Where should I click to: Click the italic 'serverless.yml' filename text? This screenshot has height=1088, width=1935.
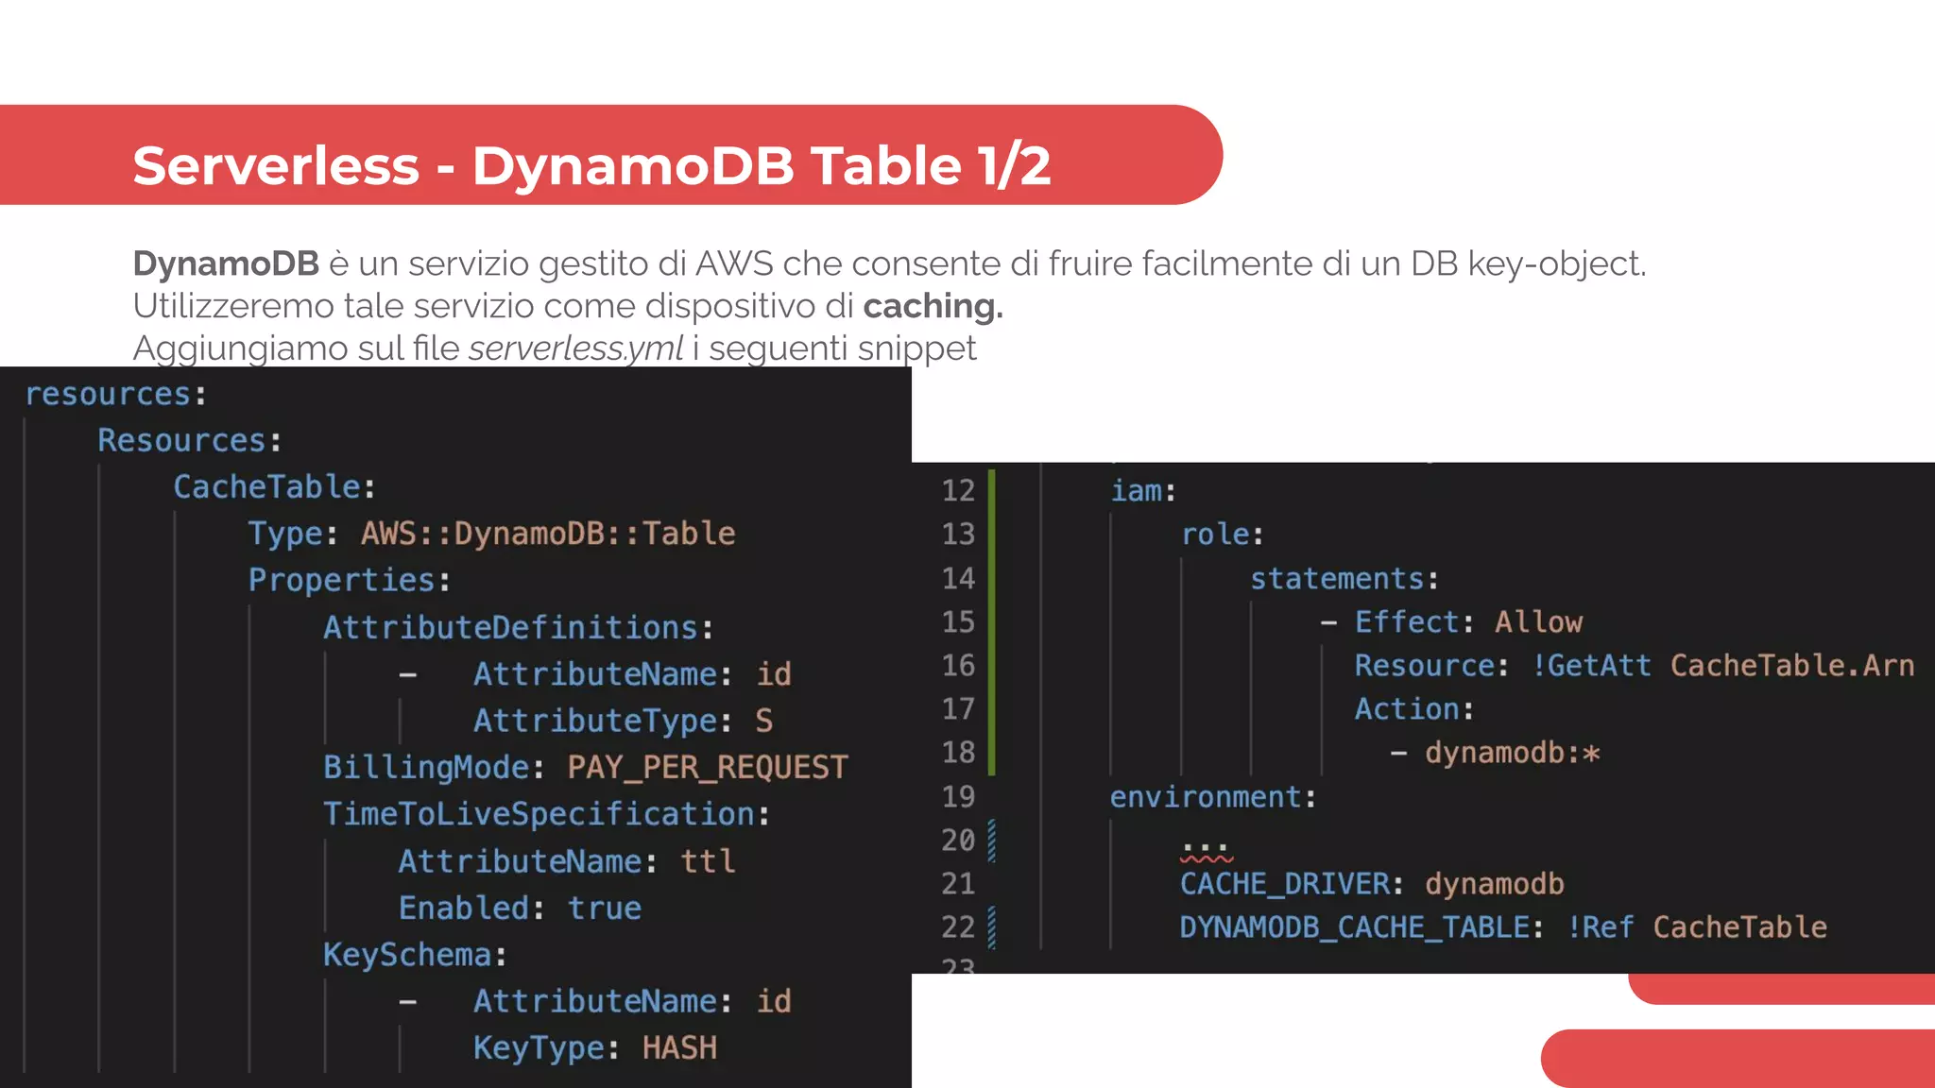click(575, 348)
